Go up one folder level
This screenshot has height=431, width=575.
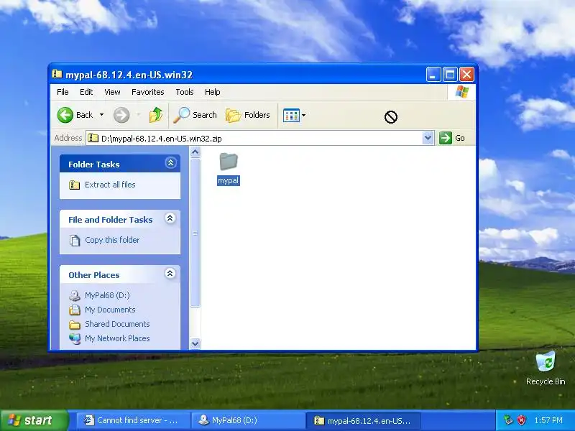point(156,115)
